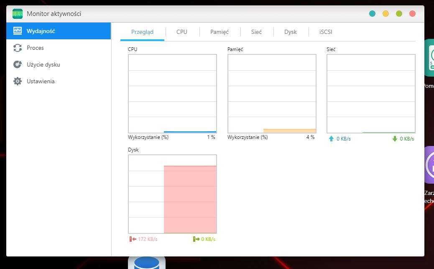Click the Wydajność performance icon in sidebar
This screenshot has width=434, height=269.
point(18,31)
